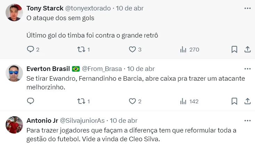
Task: Open more options on Antonio Jr's tweet
Action: [x=247, y=121]
